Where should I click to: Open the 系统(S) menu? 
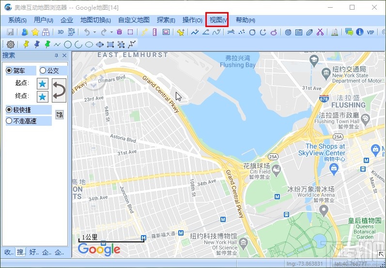[17, 20]
